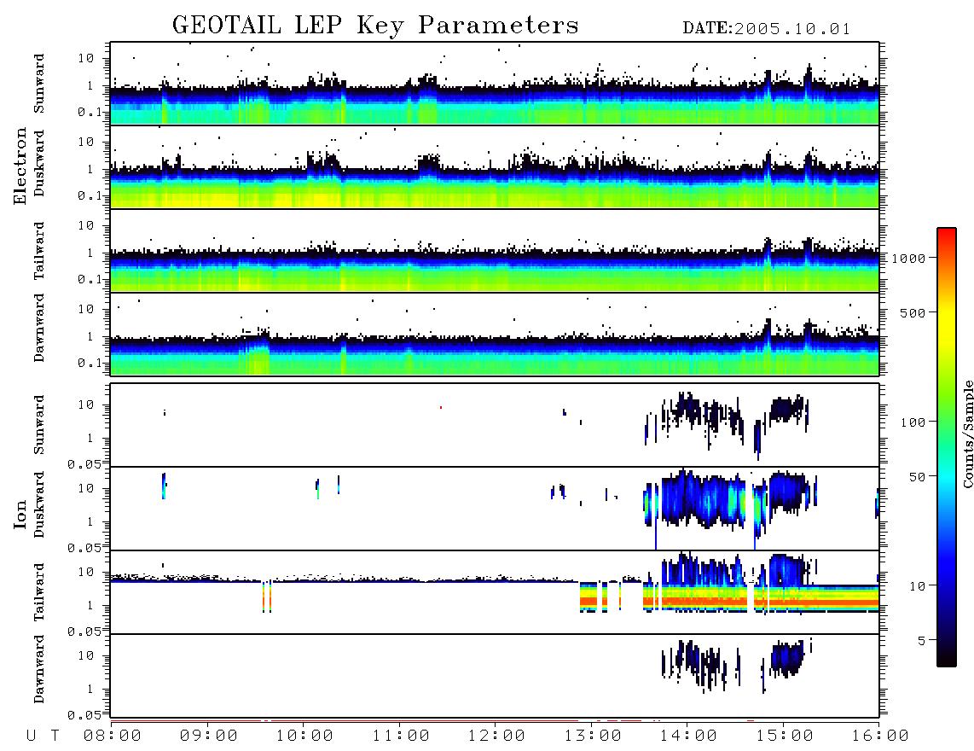The image size is (974, 751).
Task: Click the 50 color bar tick label
Action: [918, 477]
